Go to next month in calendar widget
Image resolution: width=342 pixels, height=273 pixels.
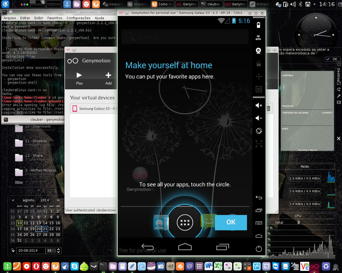(58, 200)
